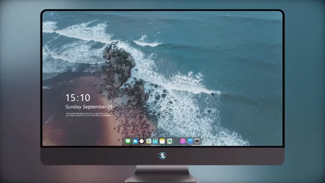Open the Maps app in the dock
325x183 pixels.
(x=149, y=141)
